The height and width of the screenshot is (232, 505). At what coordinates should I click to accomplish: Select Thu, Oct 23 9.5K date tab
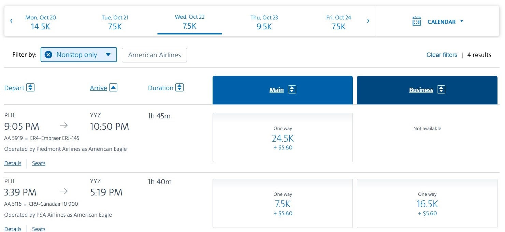coord(264,22)
